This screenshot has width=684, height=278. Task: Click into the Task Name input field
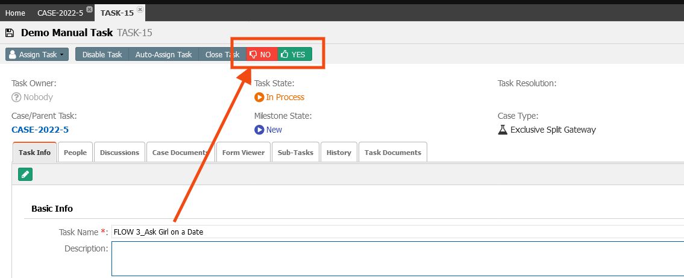tap(397, 232)
